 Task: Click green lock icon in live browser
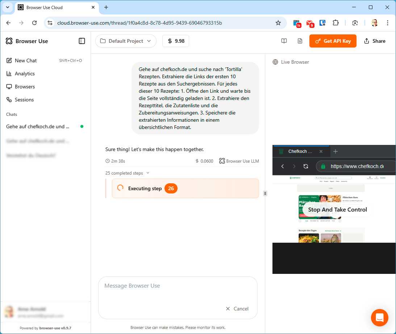click(323, 166)
